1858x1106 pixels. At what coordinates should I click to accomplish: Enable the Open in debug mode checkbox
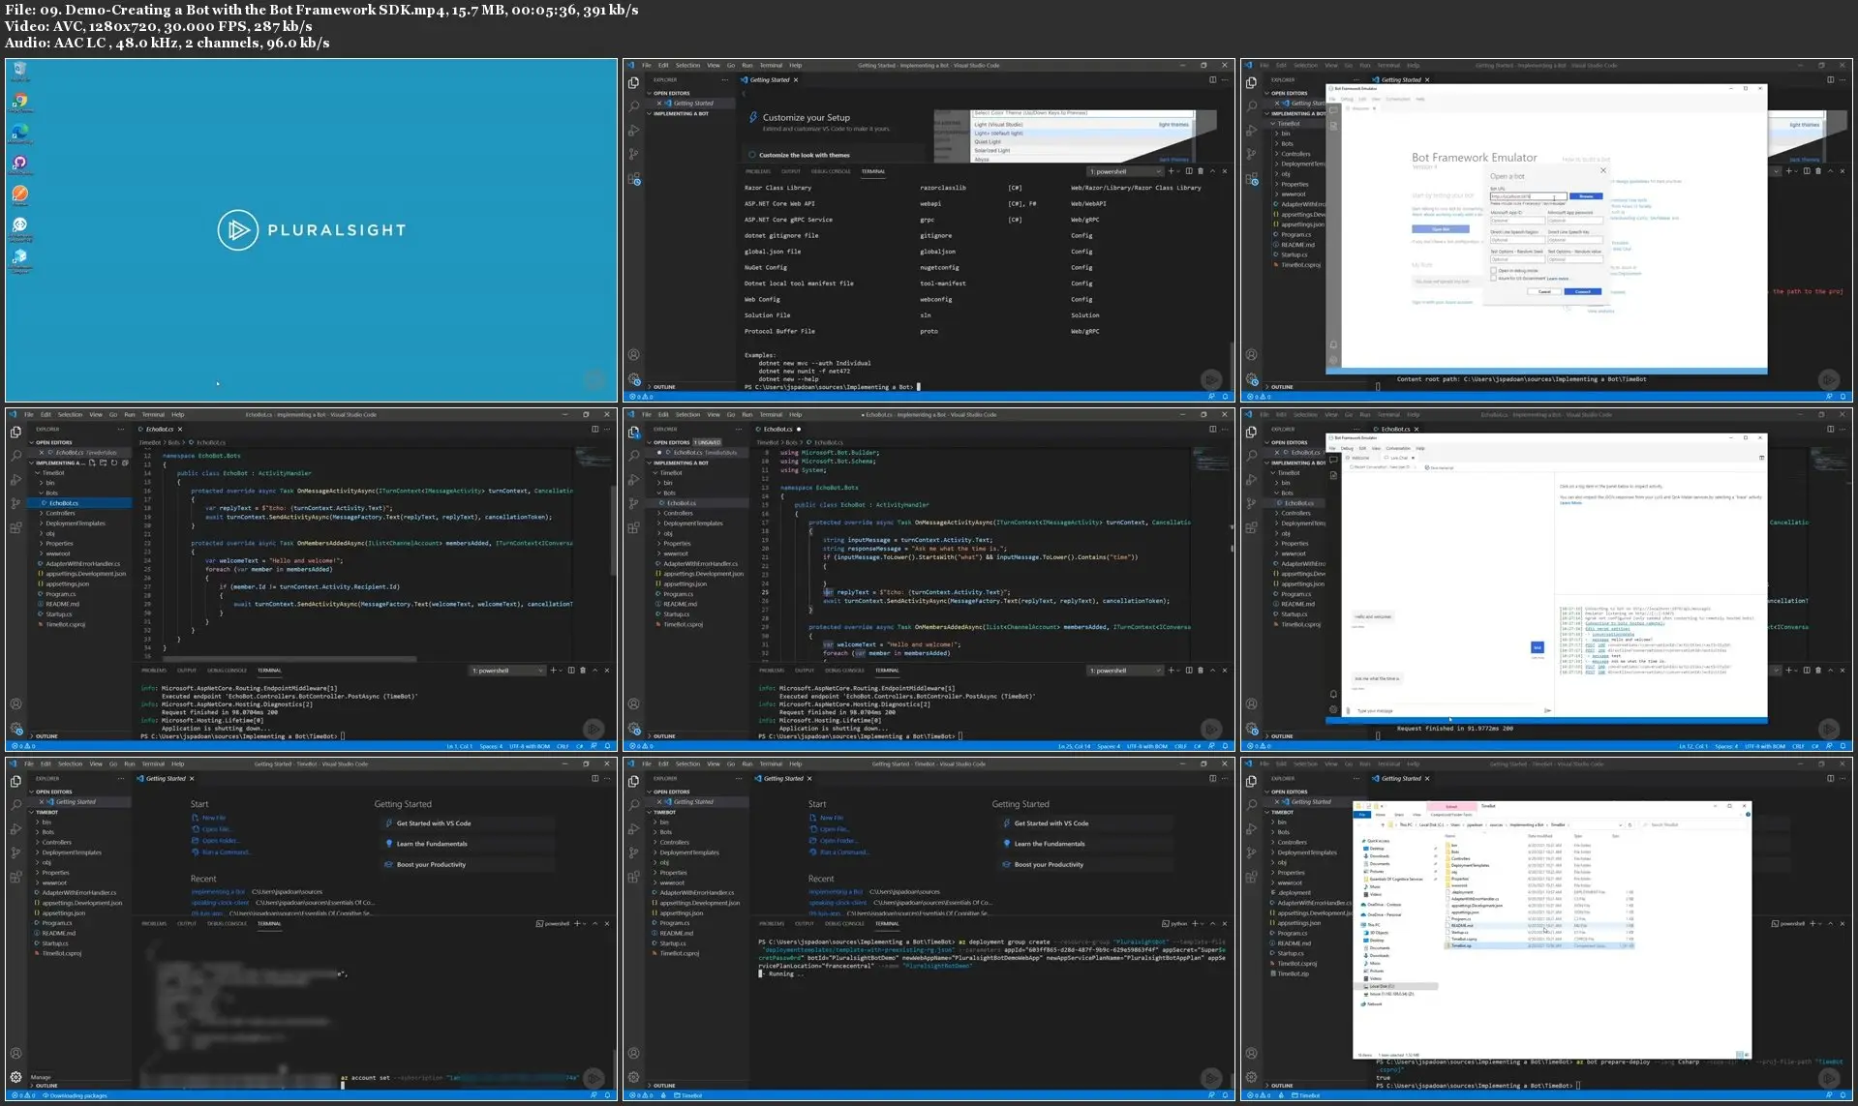[x=1493, y=271]
